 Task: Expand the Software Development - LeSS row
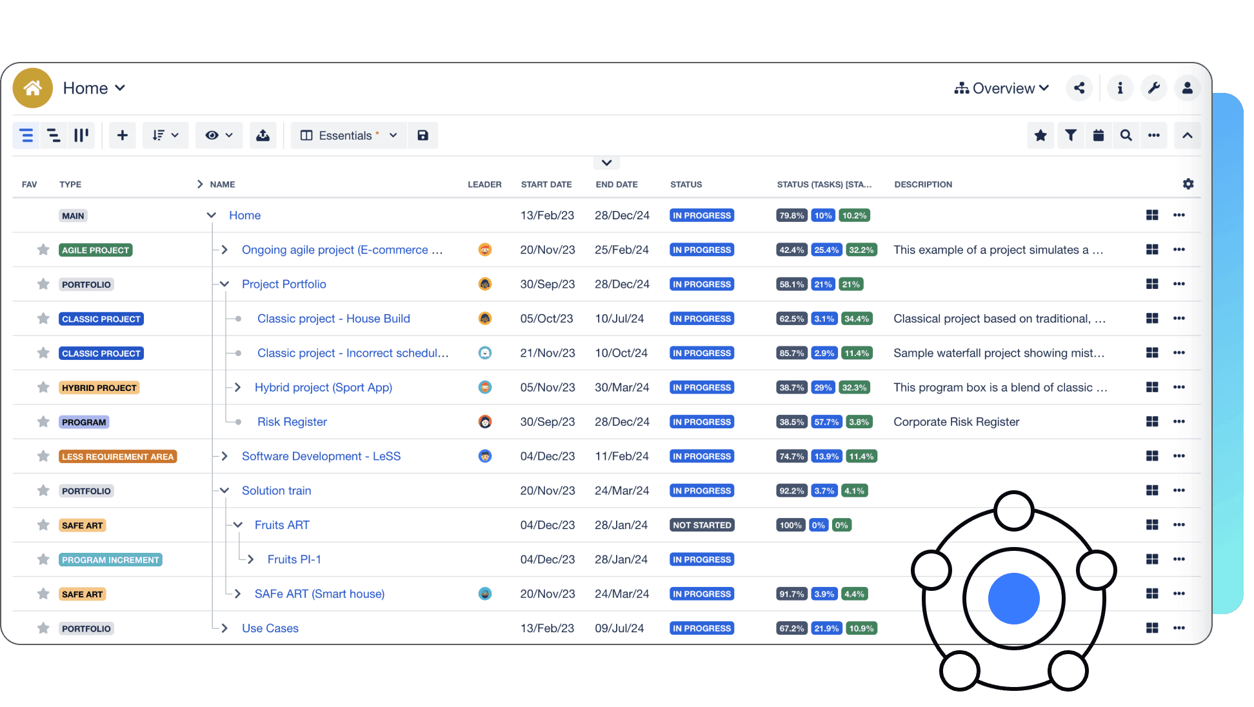click(x=224, y=456)
